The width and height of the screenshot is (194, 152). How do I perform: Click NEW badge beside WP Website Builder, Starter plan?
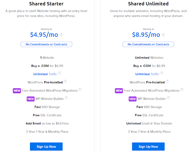[31, 99]
